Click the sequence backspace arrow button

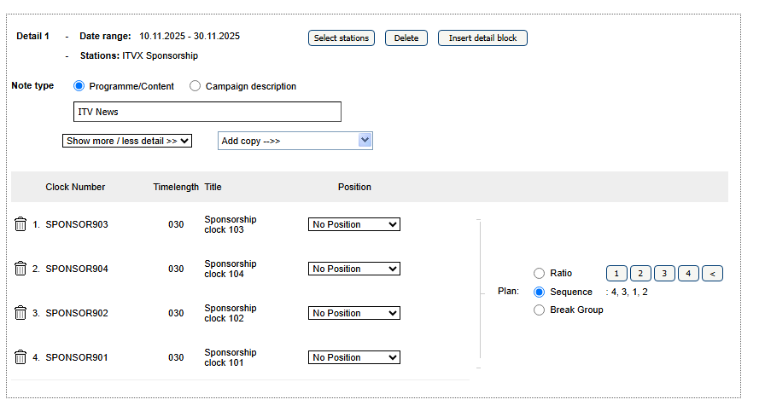(713, 274)
